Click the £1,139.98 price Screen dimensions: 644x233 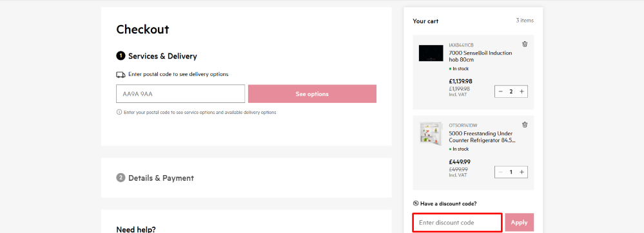[460, 81]
